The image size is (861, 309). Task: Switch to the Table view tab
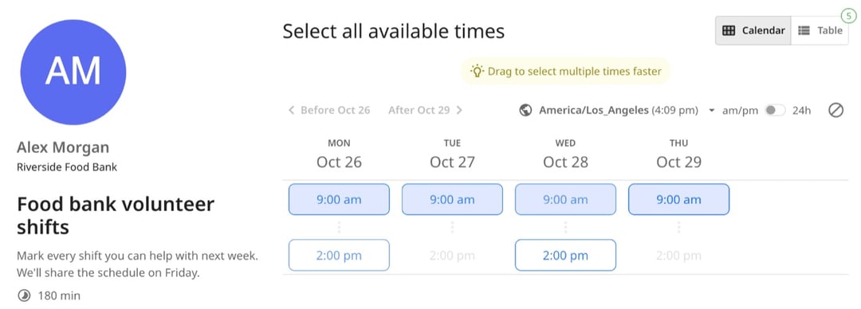820,31
